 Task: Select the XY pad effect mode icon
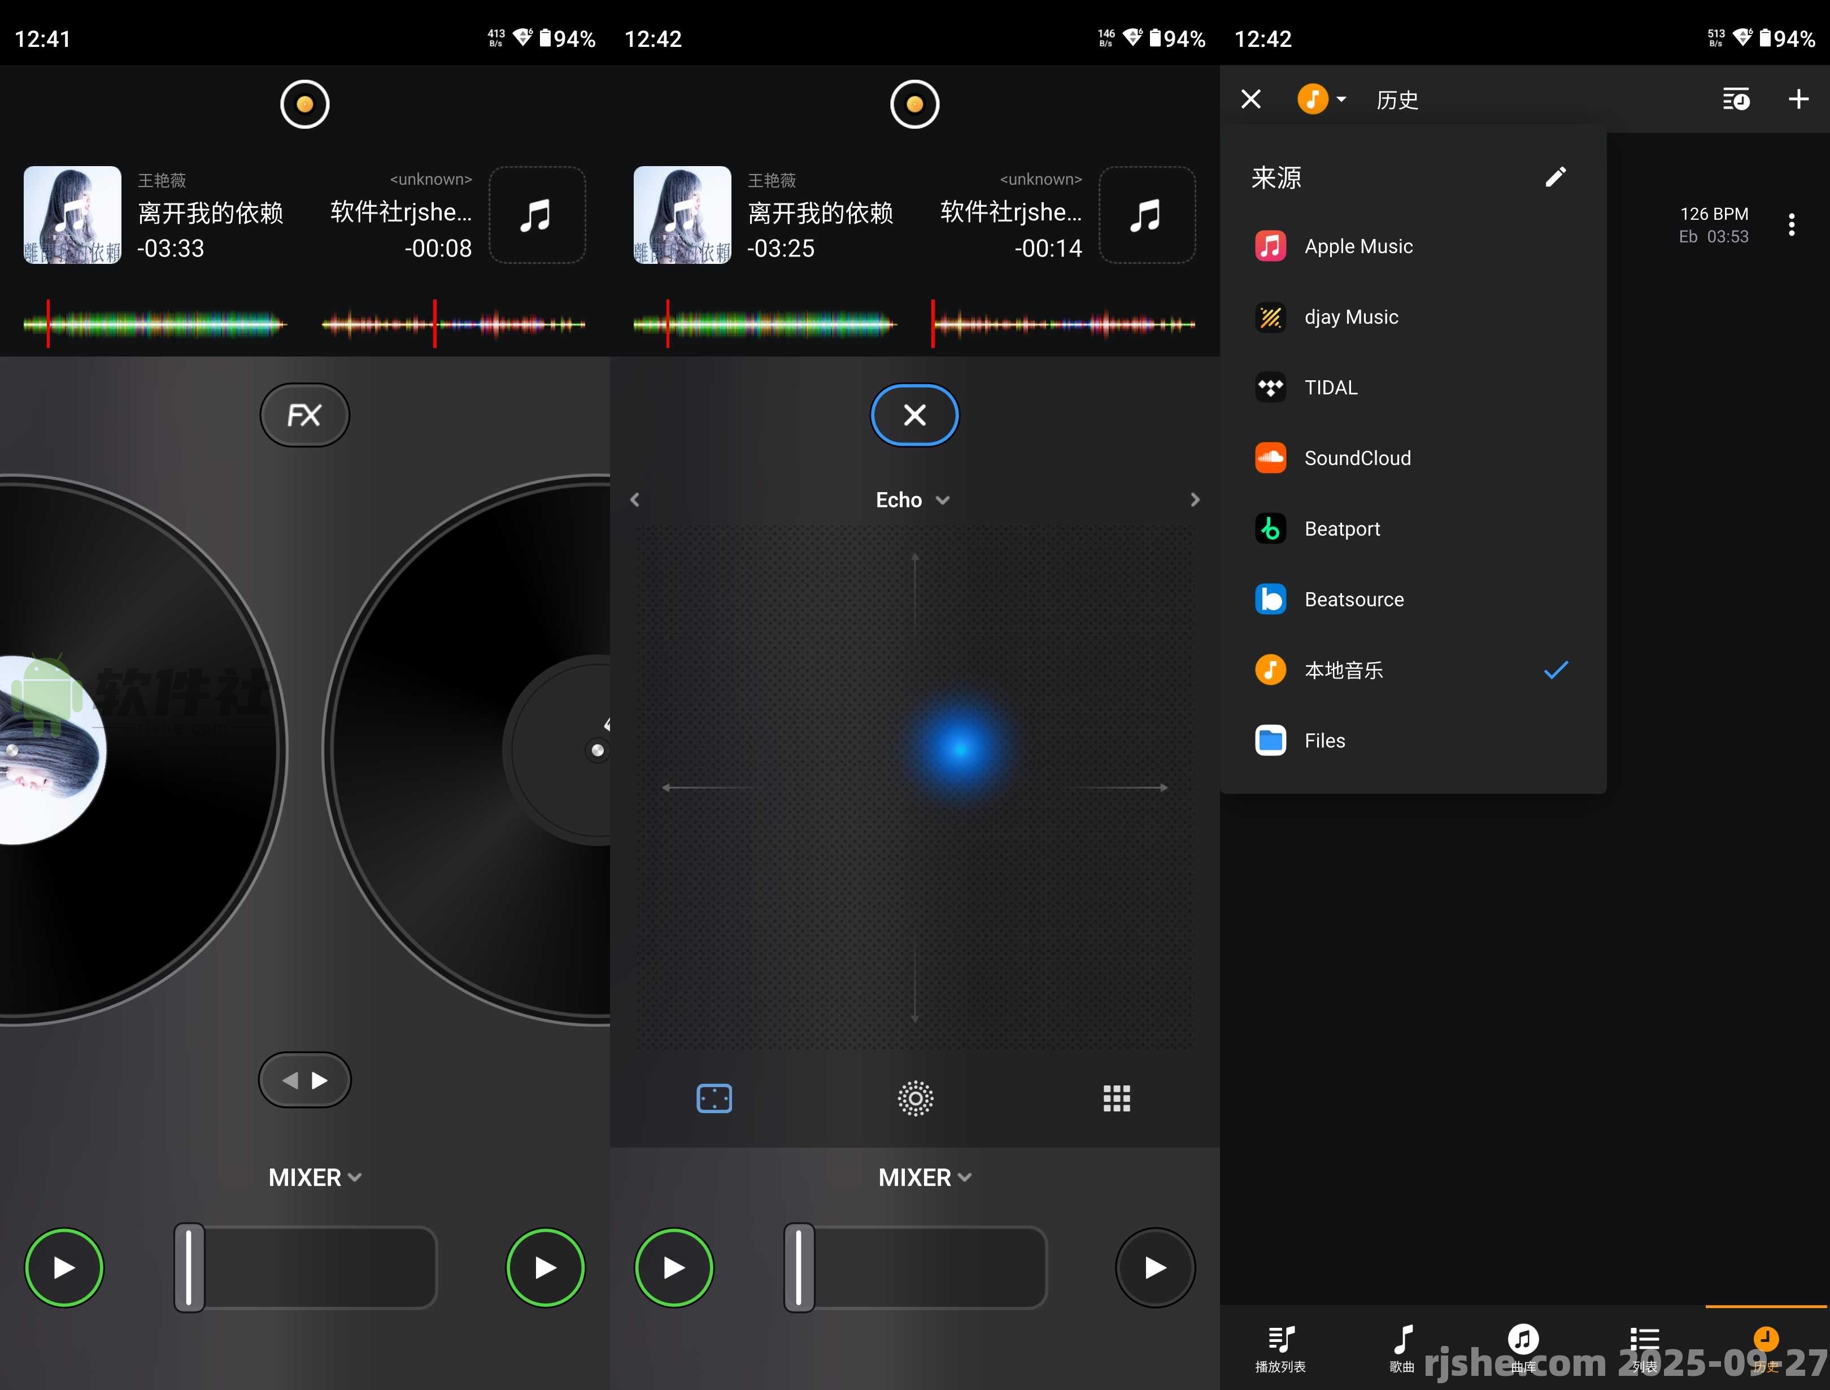[x=713, y=1098]
